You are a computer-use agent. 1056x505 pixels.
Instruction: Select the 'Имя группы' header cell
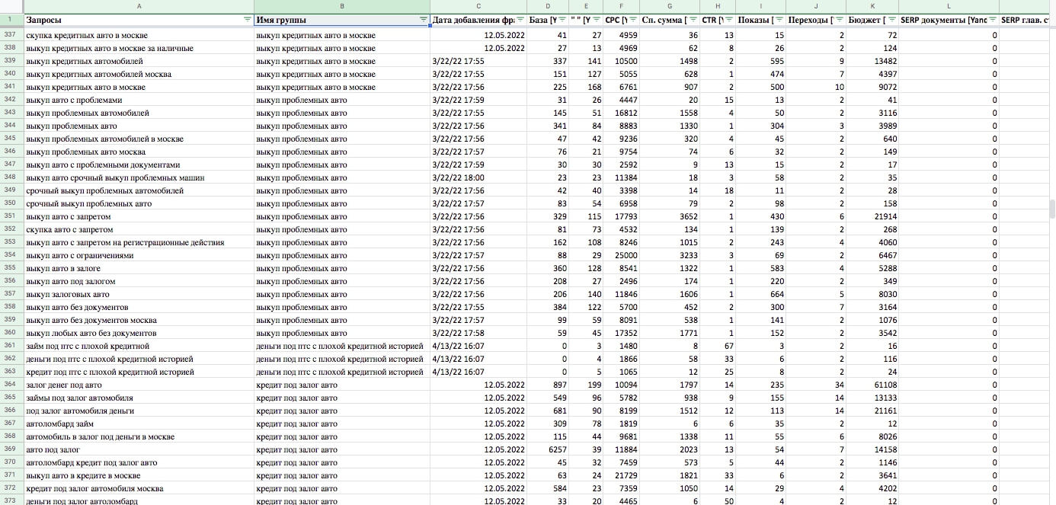(335, 20)
